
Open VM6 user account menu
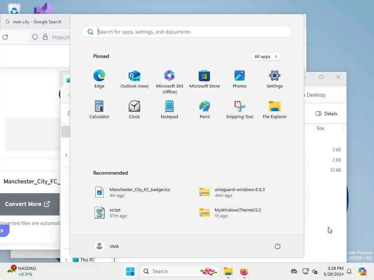coord(107,246)
